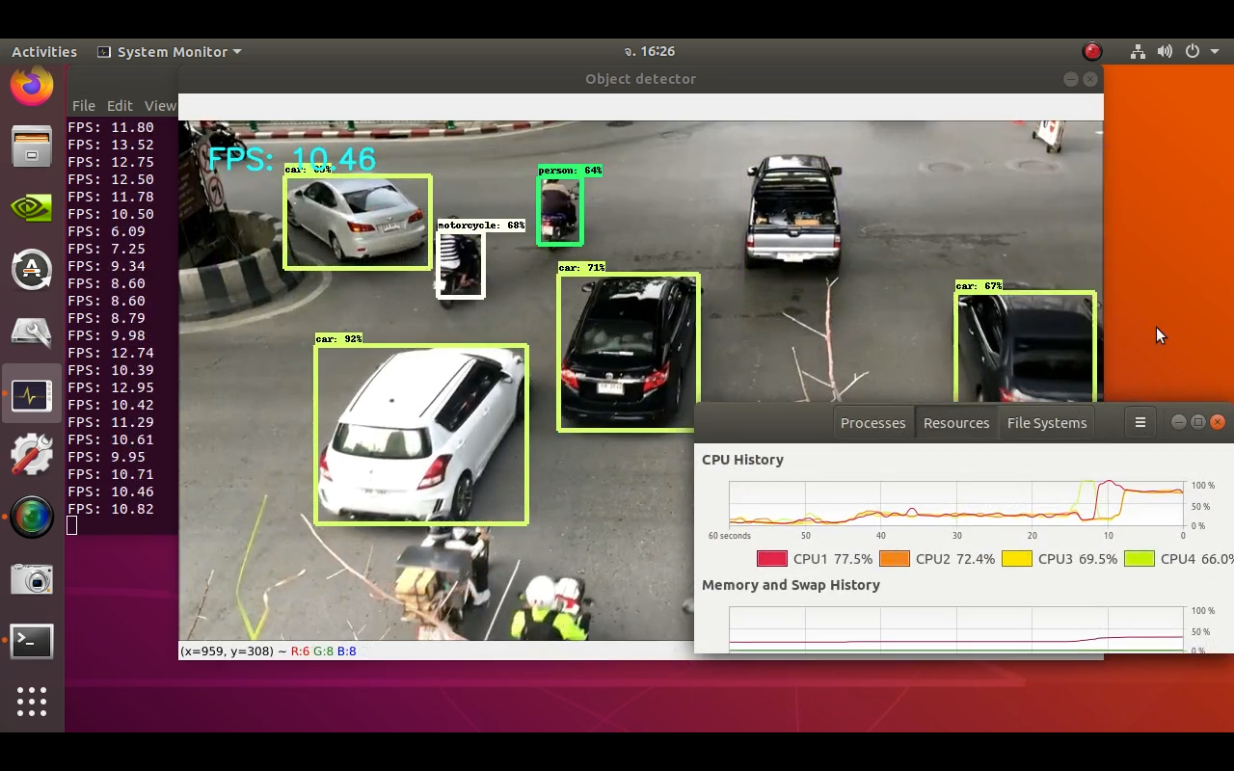
Task: Launch the Screenshot camera dock icon
Action: [x=32, y=579]
